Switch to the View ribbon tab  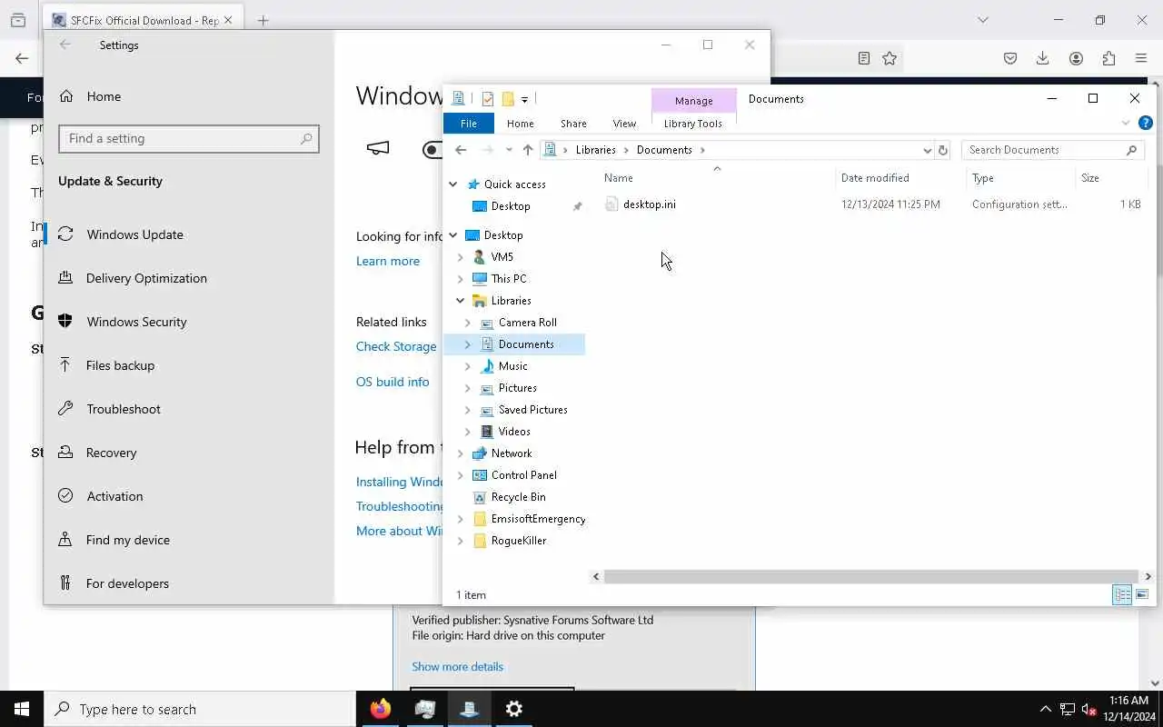coord(624,124)
